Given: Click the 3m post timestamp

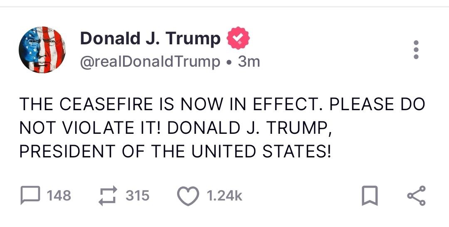Looking at the screenshot, I should [x=249, y=62].
